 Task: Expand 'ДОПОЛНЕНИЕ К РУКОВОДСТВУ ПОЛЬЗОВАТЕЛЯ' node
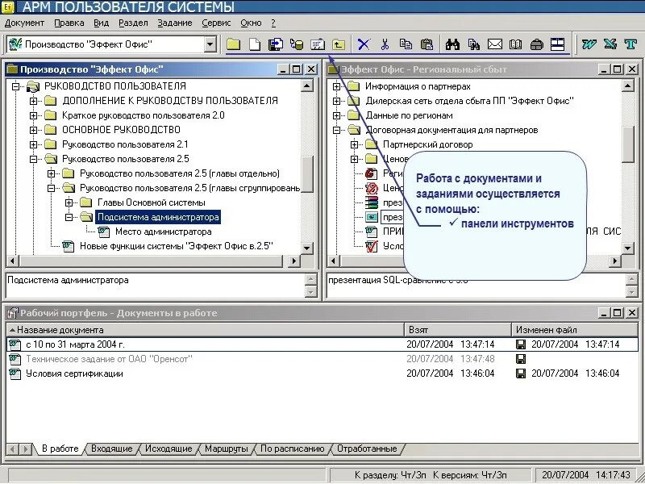[x=34, y=101]
